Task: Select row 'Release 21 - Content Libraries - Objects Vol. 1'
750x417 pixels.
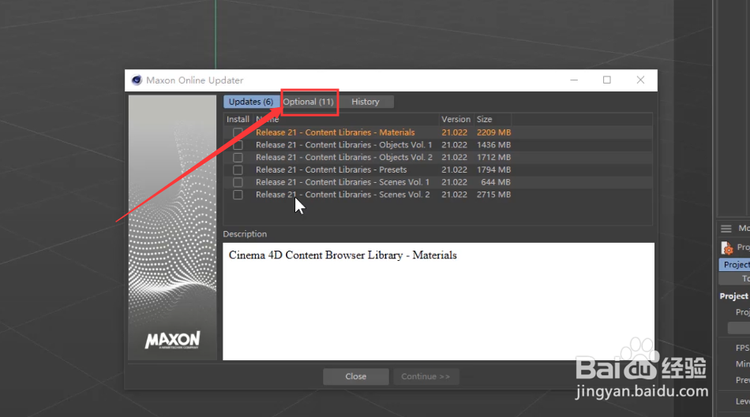Action: coord(437,145)
